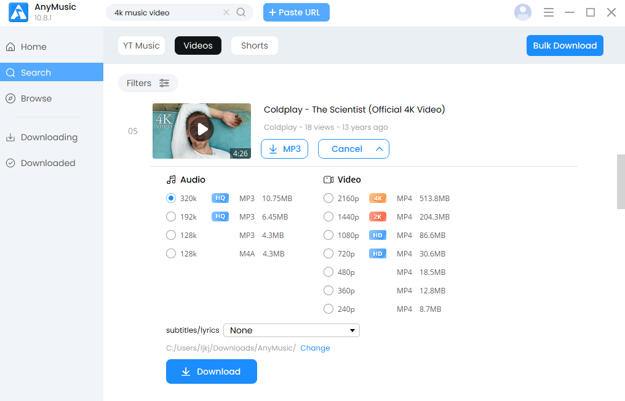This screenshot has width=625, height=401.
Task: Click the HQ badge next to 192k
Action: point(220,216)
